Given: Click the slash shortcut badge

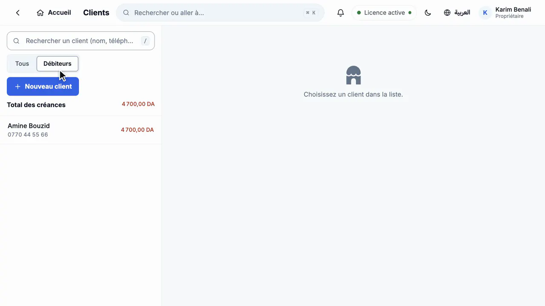Looking at the screenshot, I should (145, 41).
